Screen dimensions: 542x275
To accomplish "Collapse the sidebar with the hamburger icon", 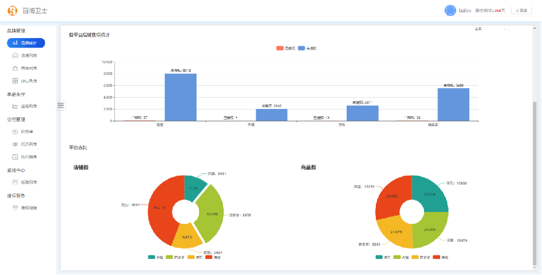I will (61, 105).
